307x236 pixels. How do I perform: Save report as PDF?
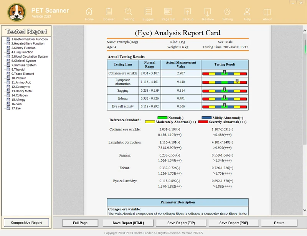[234, 223]
